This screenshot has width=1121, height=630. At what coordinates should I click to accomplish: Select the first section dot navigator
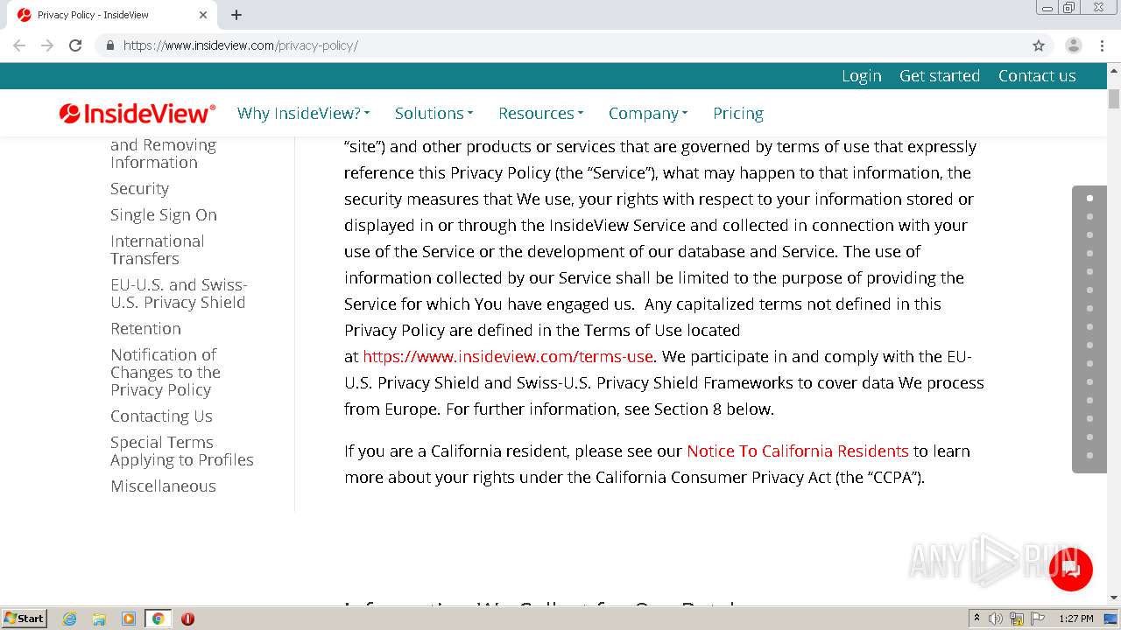[1089, 198]
